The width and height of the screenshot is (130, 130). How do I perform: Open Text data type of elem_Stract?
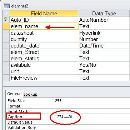tap(104, 52)
